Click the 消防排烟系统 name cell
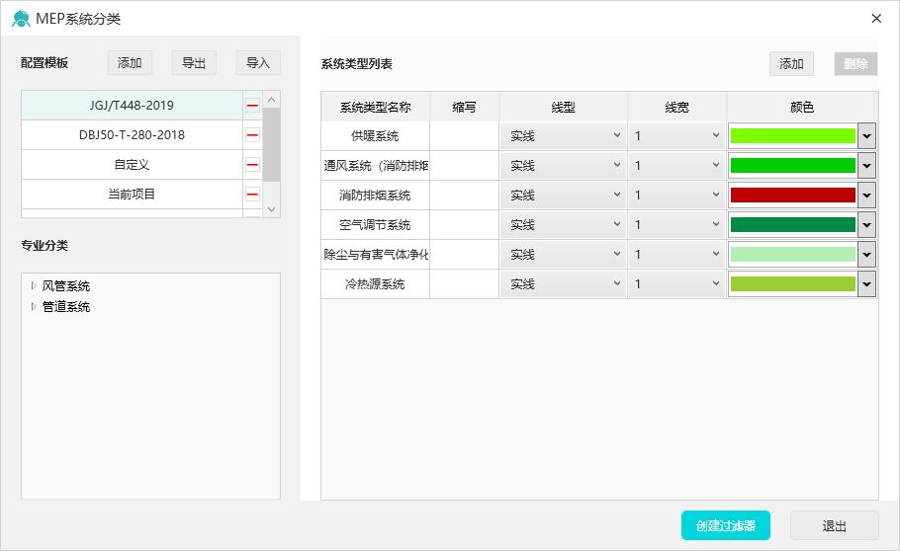The height and width of the screenshot is (551, 900). 376,195
